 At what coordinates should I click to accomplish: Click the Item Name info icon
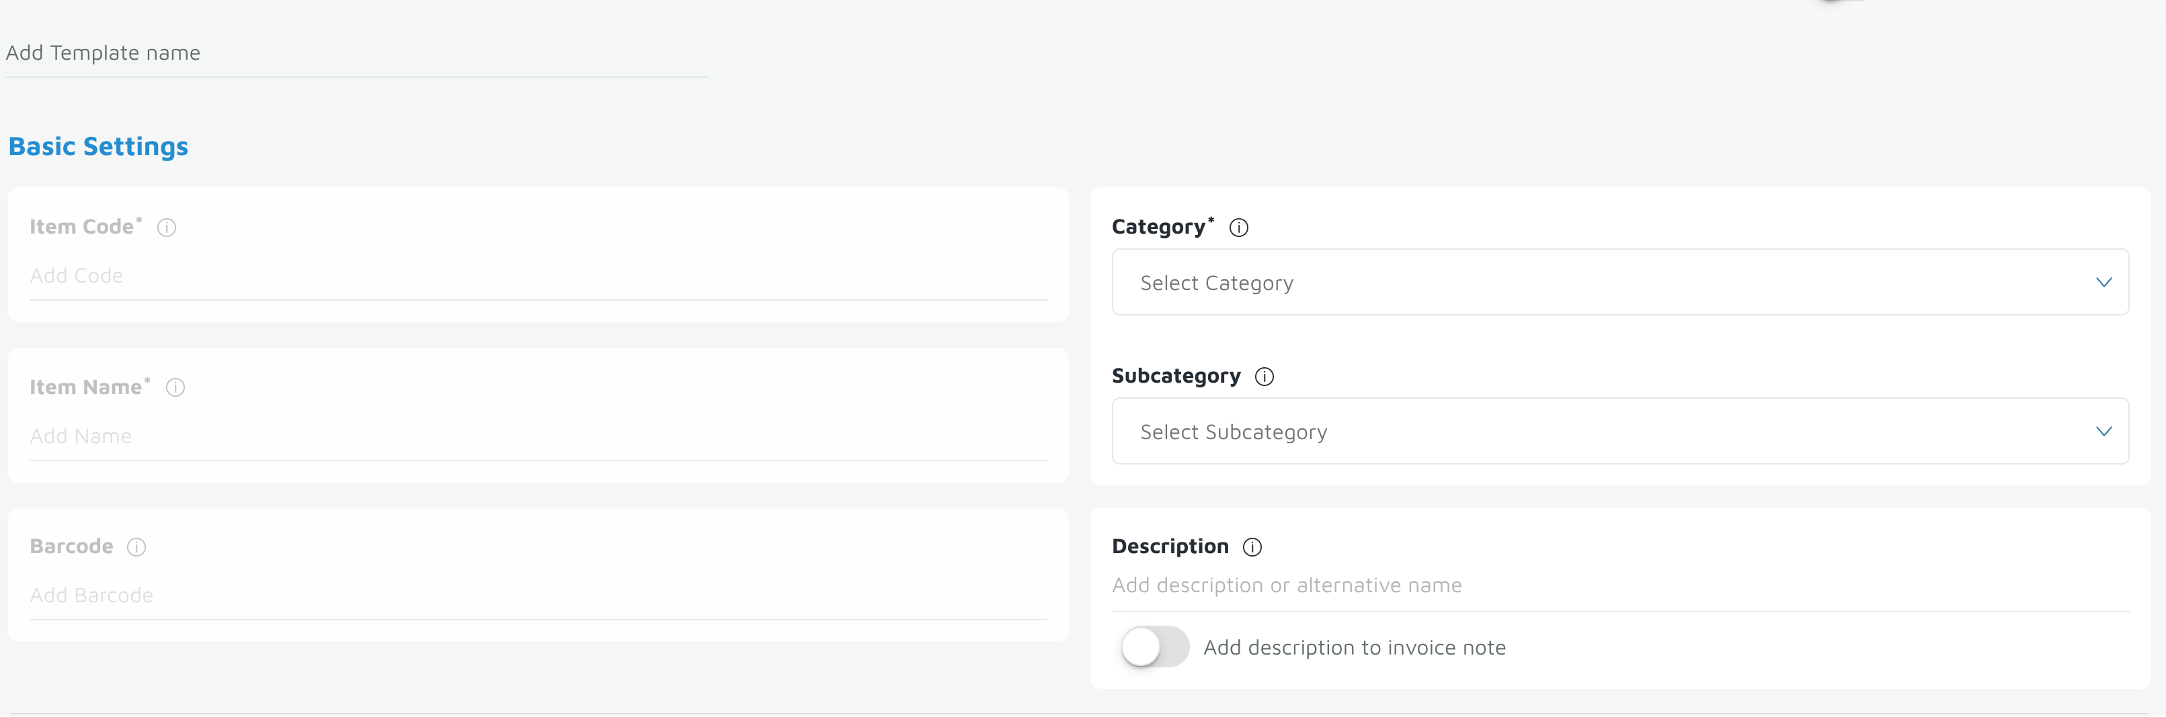point(175,388)
